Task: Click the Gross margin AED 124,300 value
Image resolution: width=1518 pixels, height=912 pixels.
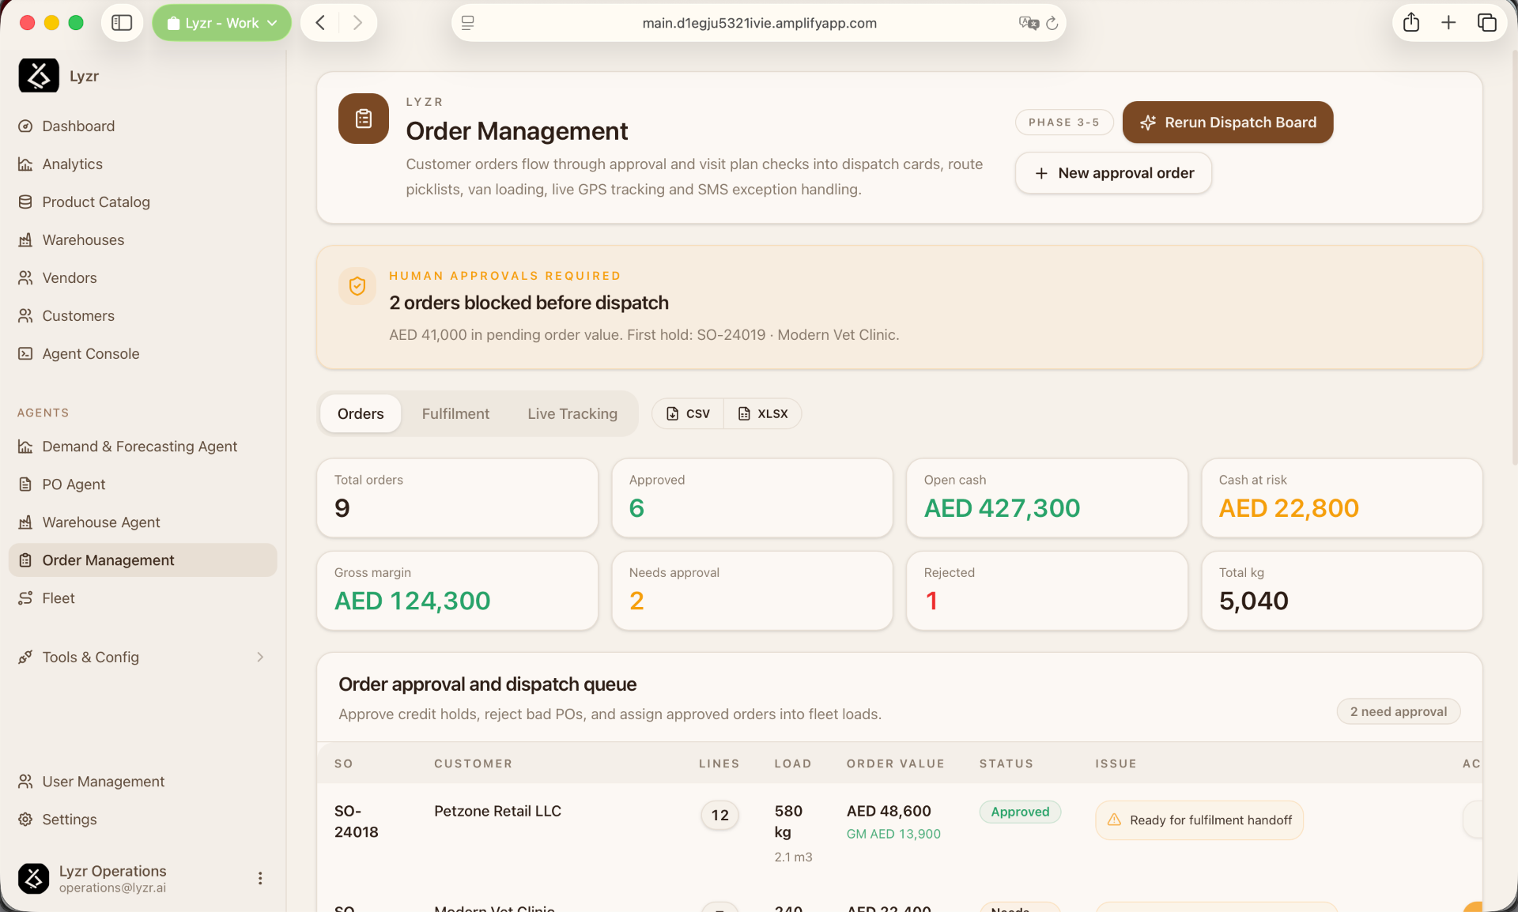Action: click(x=412, y=601)
